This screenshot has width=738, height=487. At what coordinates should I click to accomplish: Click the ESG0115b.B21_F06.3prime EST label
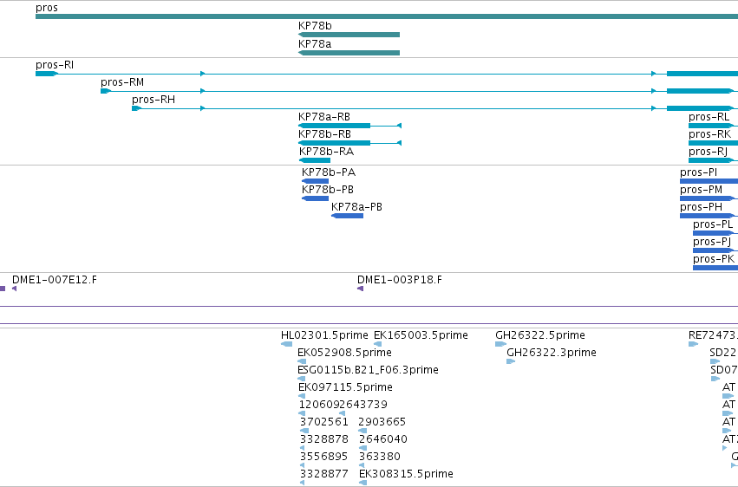tap(368, 370)
